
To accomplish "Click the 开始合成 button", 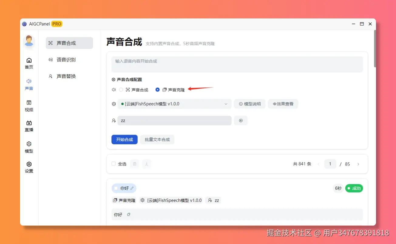I will point(124,139).
